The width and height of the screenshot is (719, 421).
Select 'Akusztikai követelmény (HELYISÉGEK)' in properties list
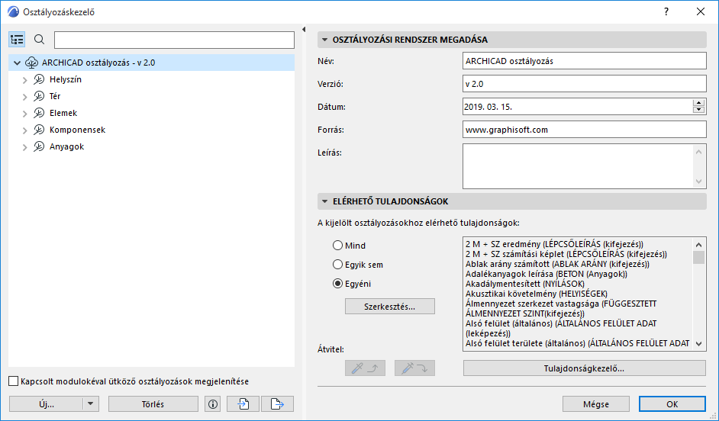(537, 294)
